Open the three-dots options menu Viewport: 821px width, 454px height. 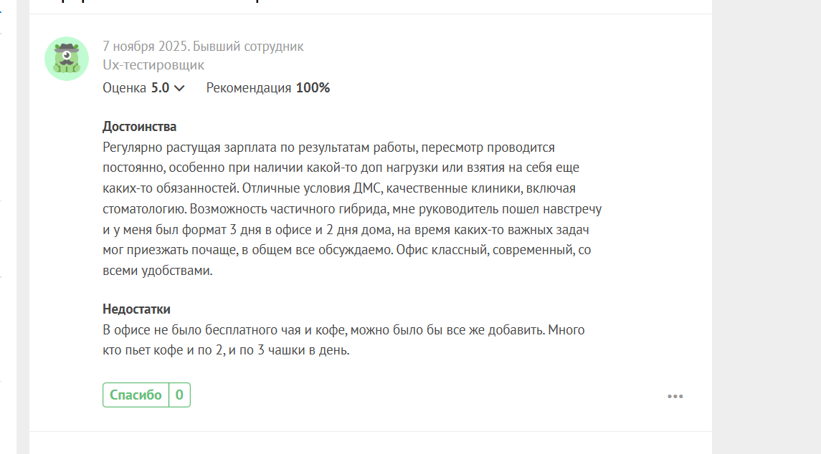[675, 396]
